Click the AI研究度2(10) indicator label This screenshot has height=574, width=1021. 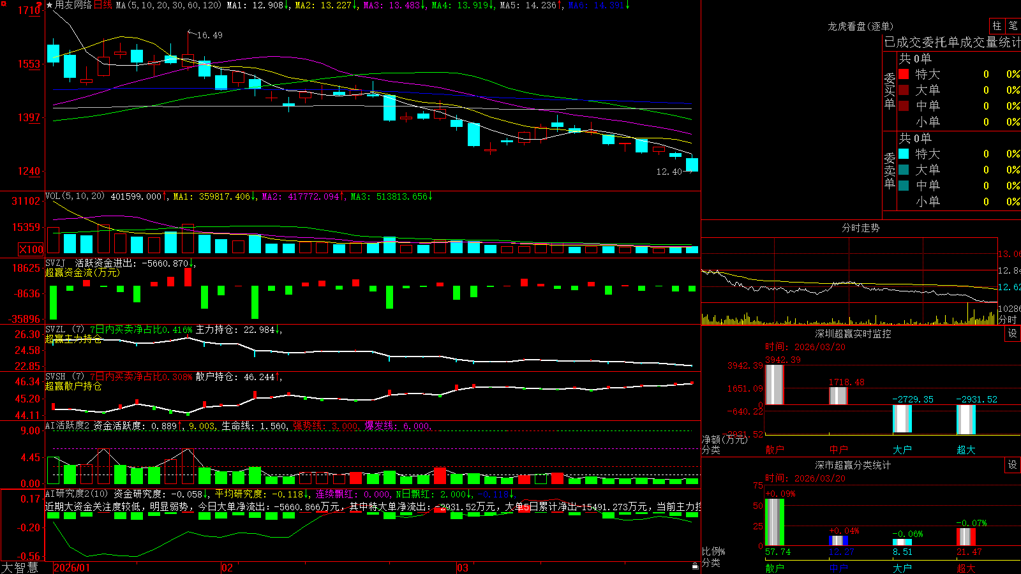pyautogui.click(x=77, y=494)
